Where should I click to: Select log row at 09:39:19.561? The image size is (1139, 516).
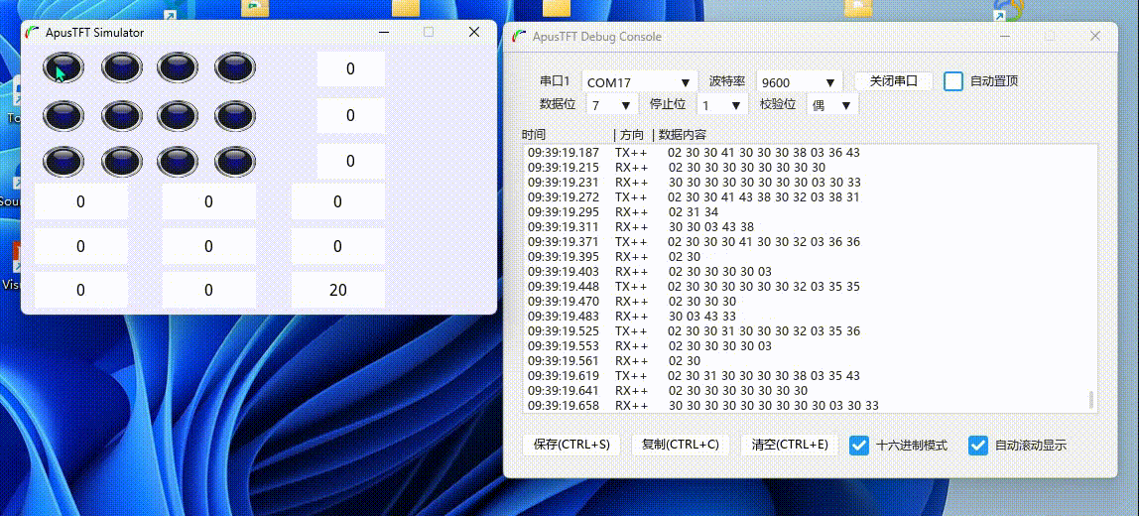coord(805,361)
